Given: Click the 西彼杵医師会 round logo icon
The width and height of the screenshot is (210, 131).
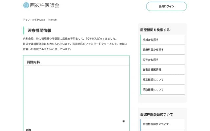Looking at the screenshot, I should click(26, 5).
